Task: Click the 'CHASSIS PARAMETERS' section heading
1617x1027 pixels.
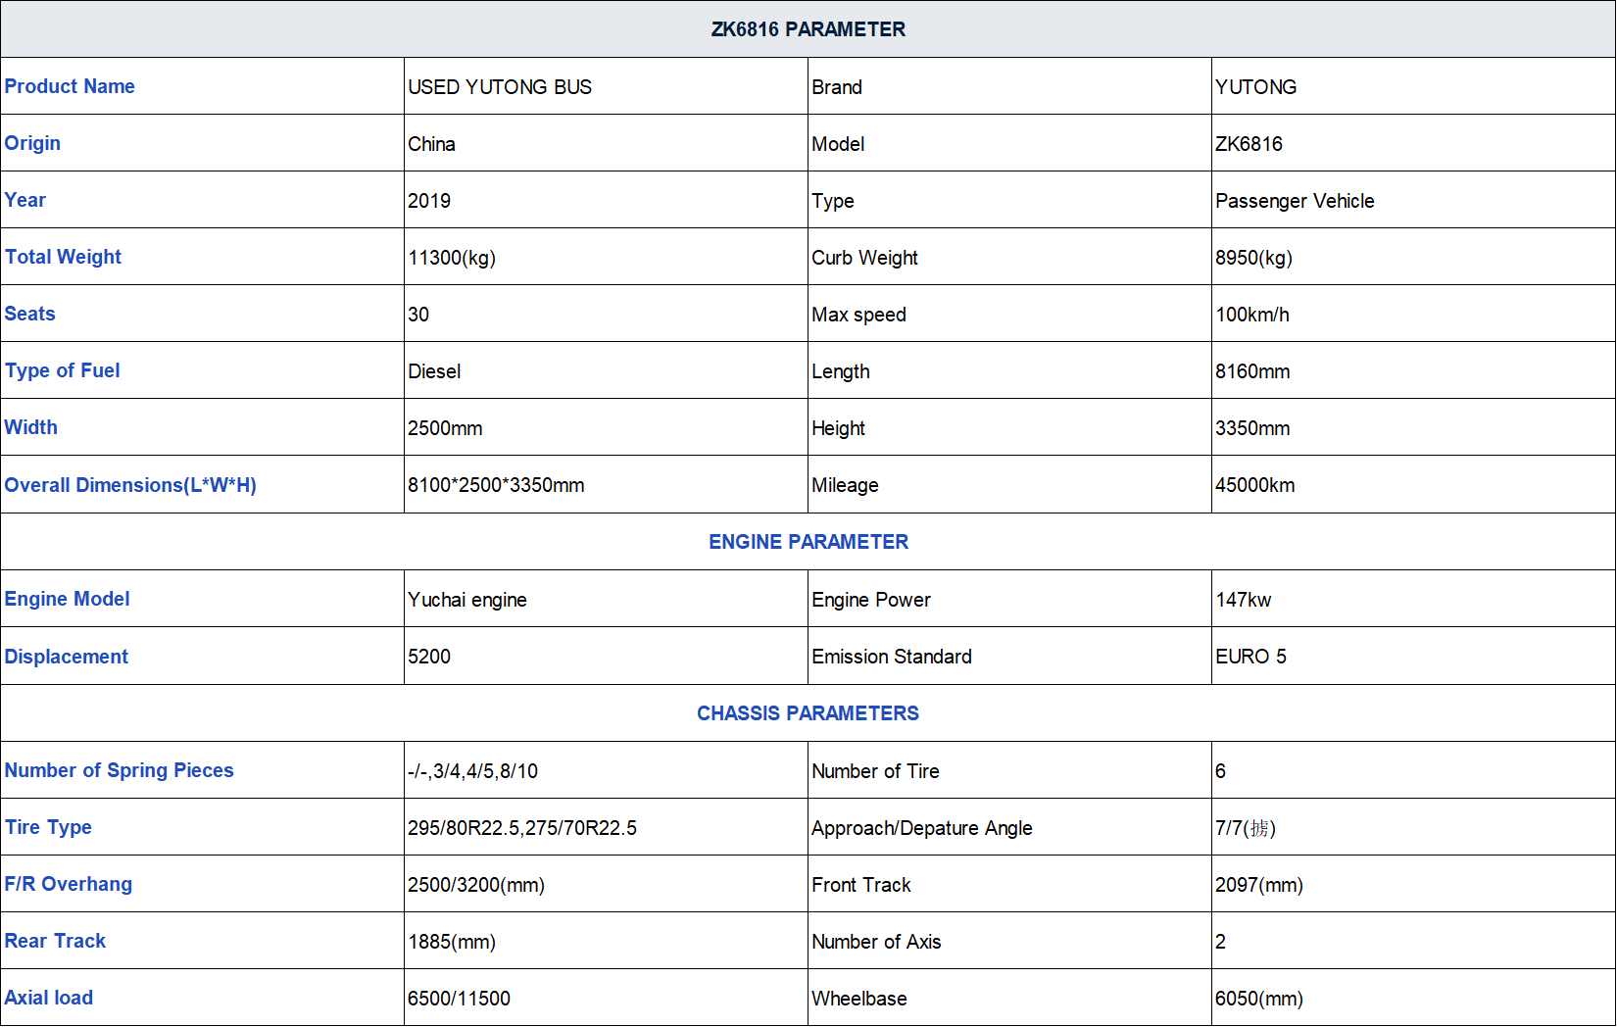Action: (808, 713)
